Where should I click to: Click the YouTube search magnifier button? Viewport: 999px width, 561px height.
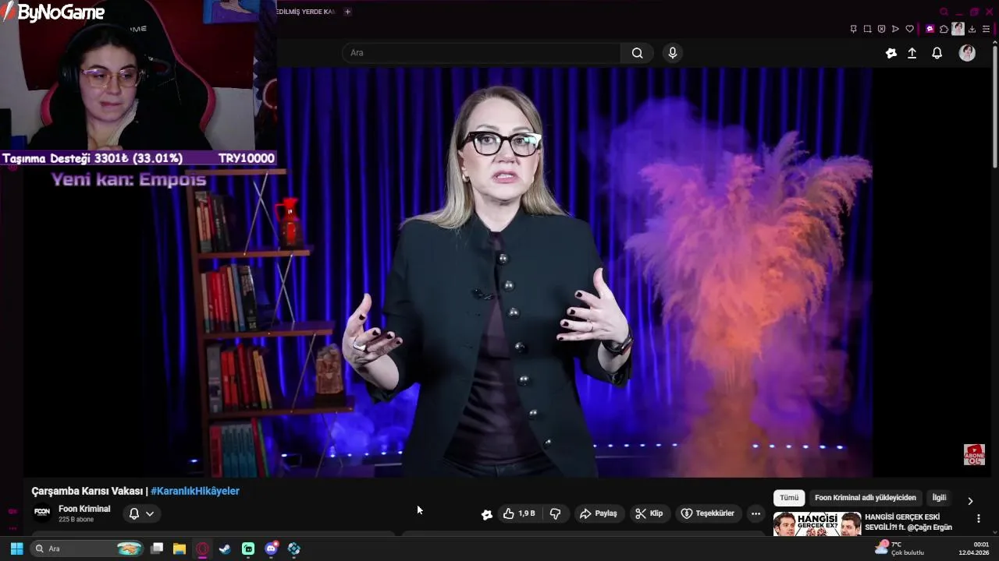[x=637, y=53]
